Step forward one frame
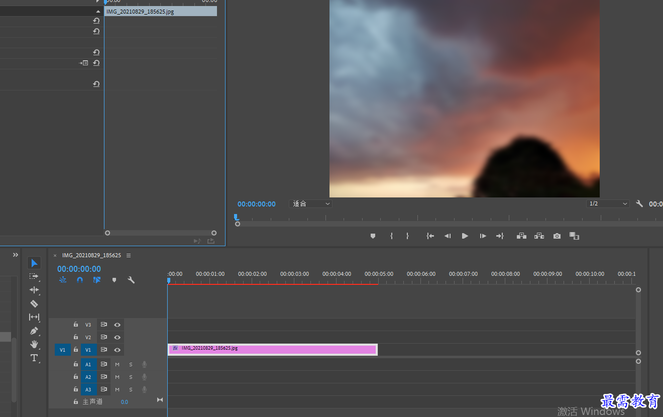This screenshot has width=663, height=417. click(483, 236)
